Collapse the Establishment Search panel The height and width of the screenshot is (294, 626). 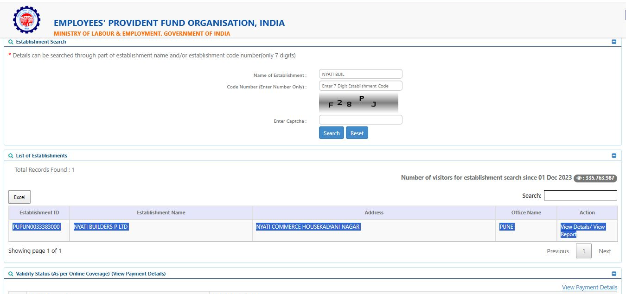614,42
